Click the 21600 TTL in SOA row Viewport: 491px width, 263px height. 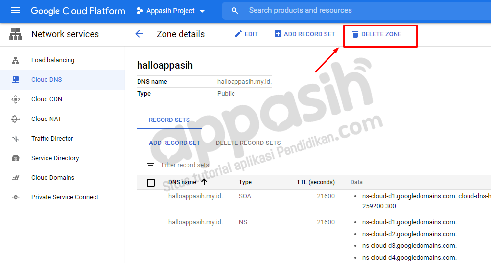point(326,196)
